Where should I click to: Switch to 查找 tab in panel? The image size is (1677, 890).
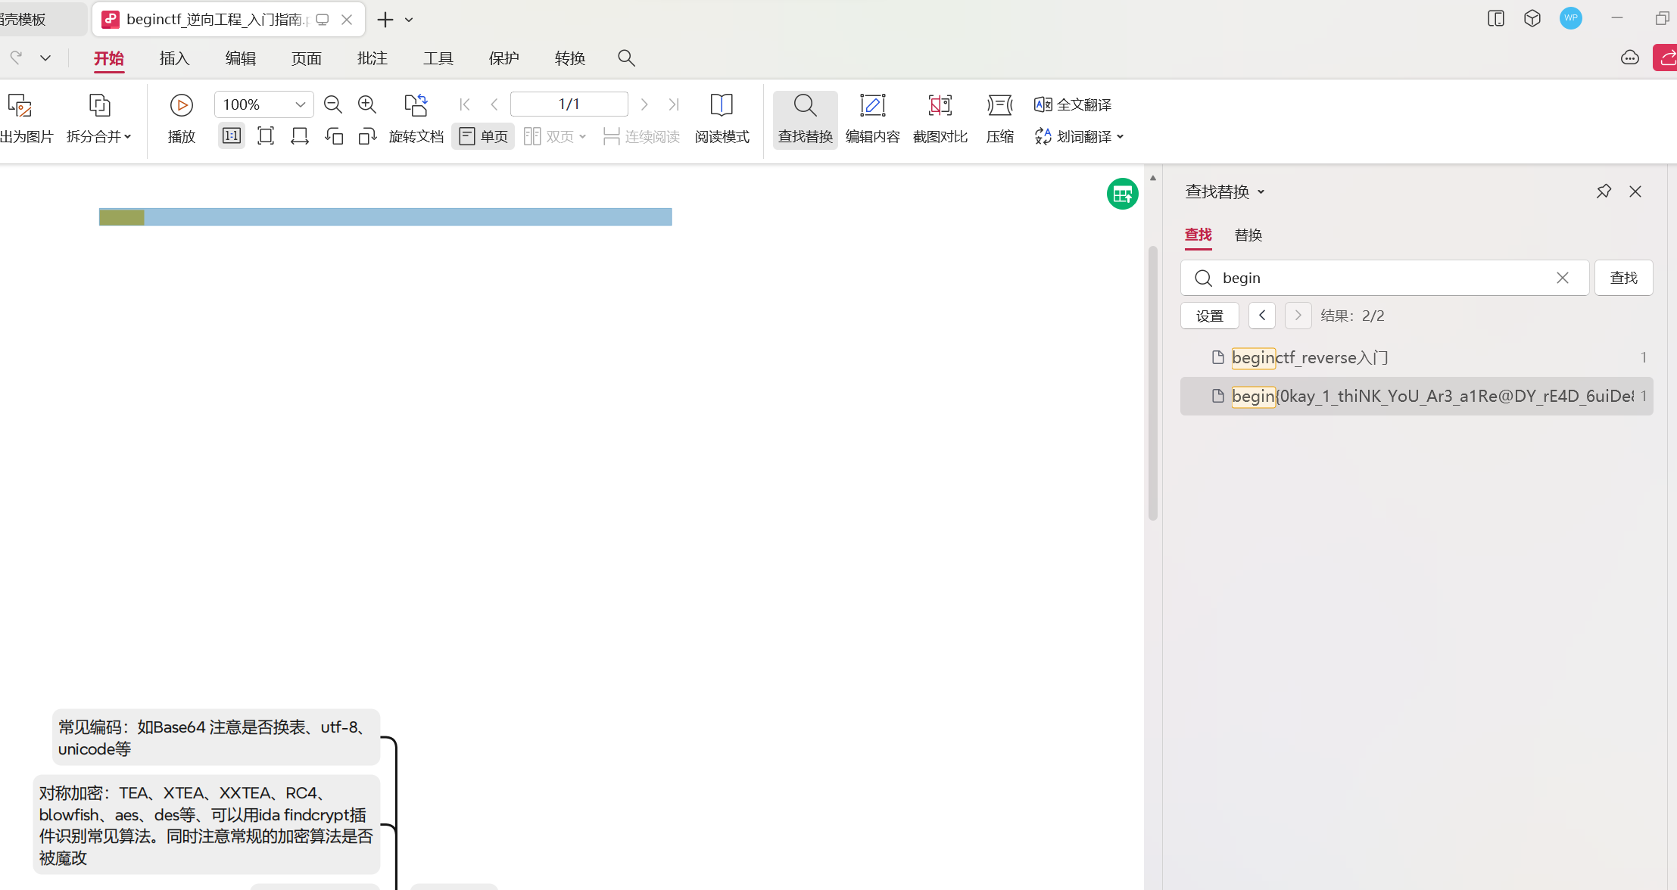[1199, 235]
